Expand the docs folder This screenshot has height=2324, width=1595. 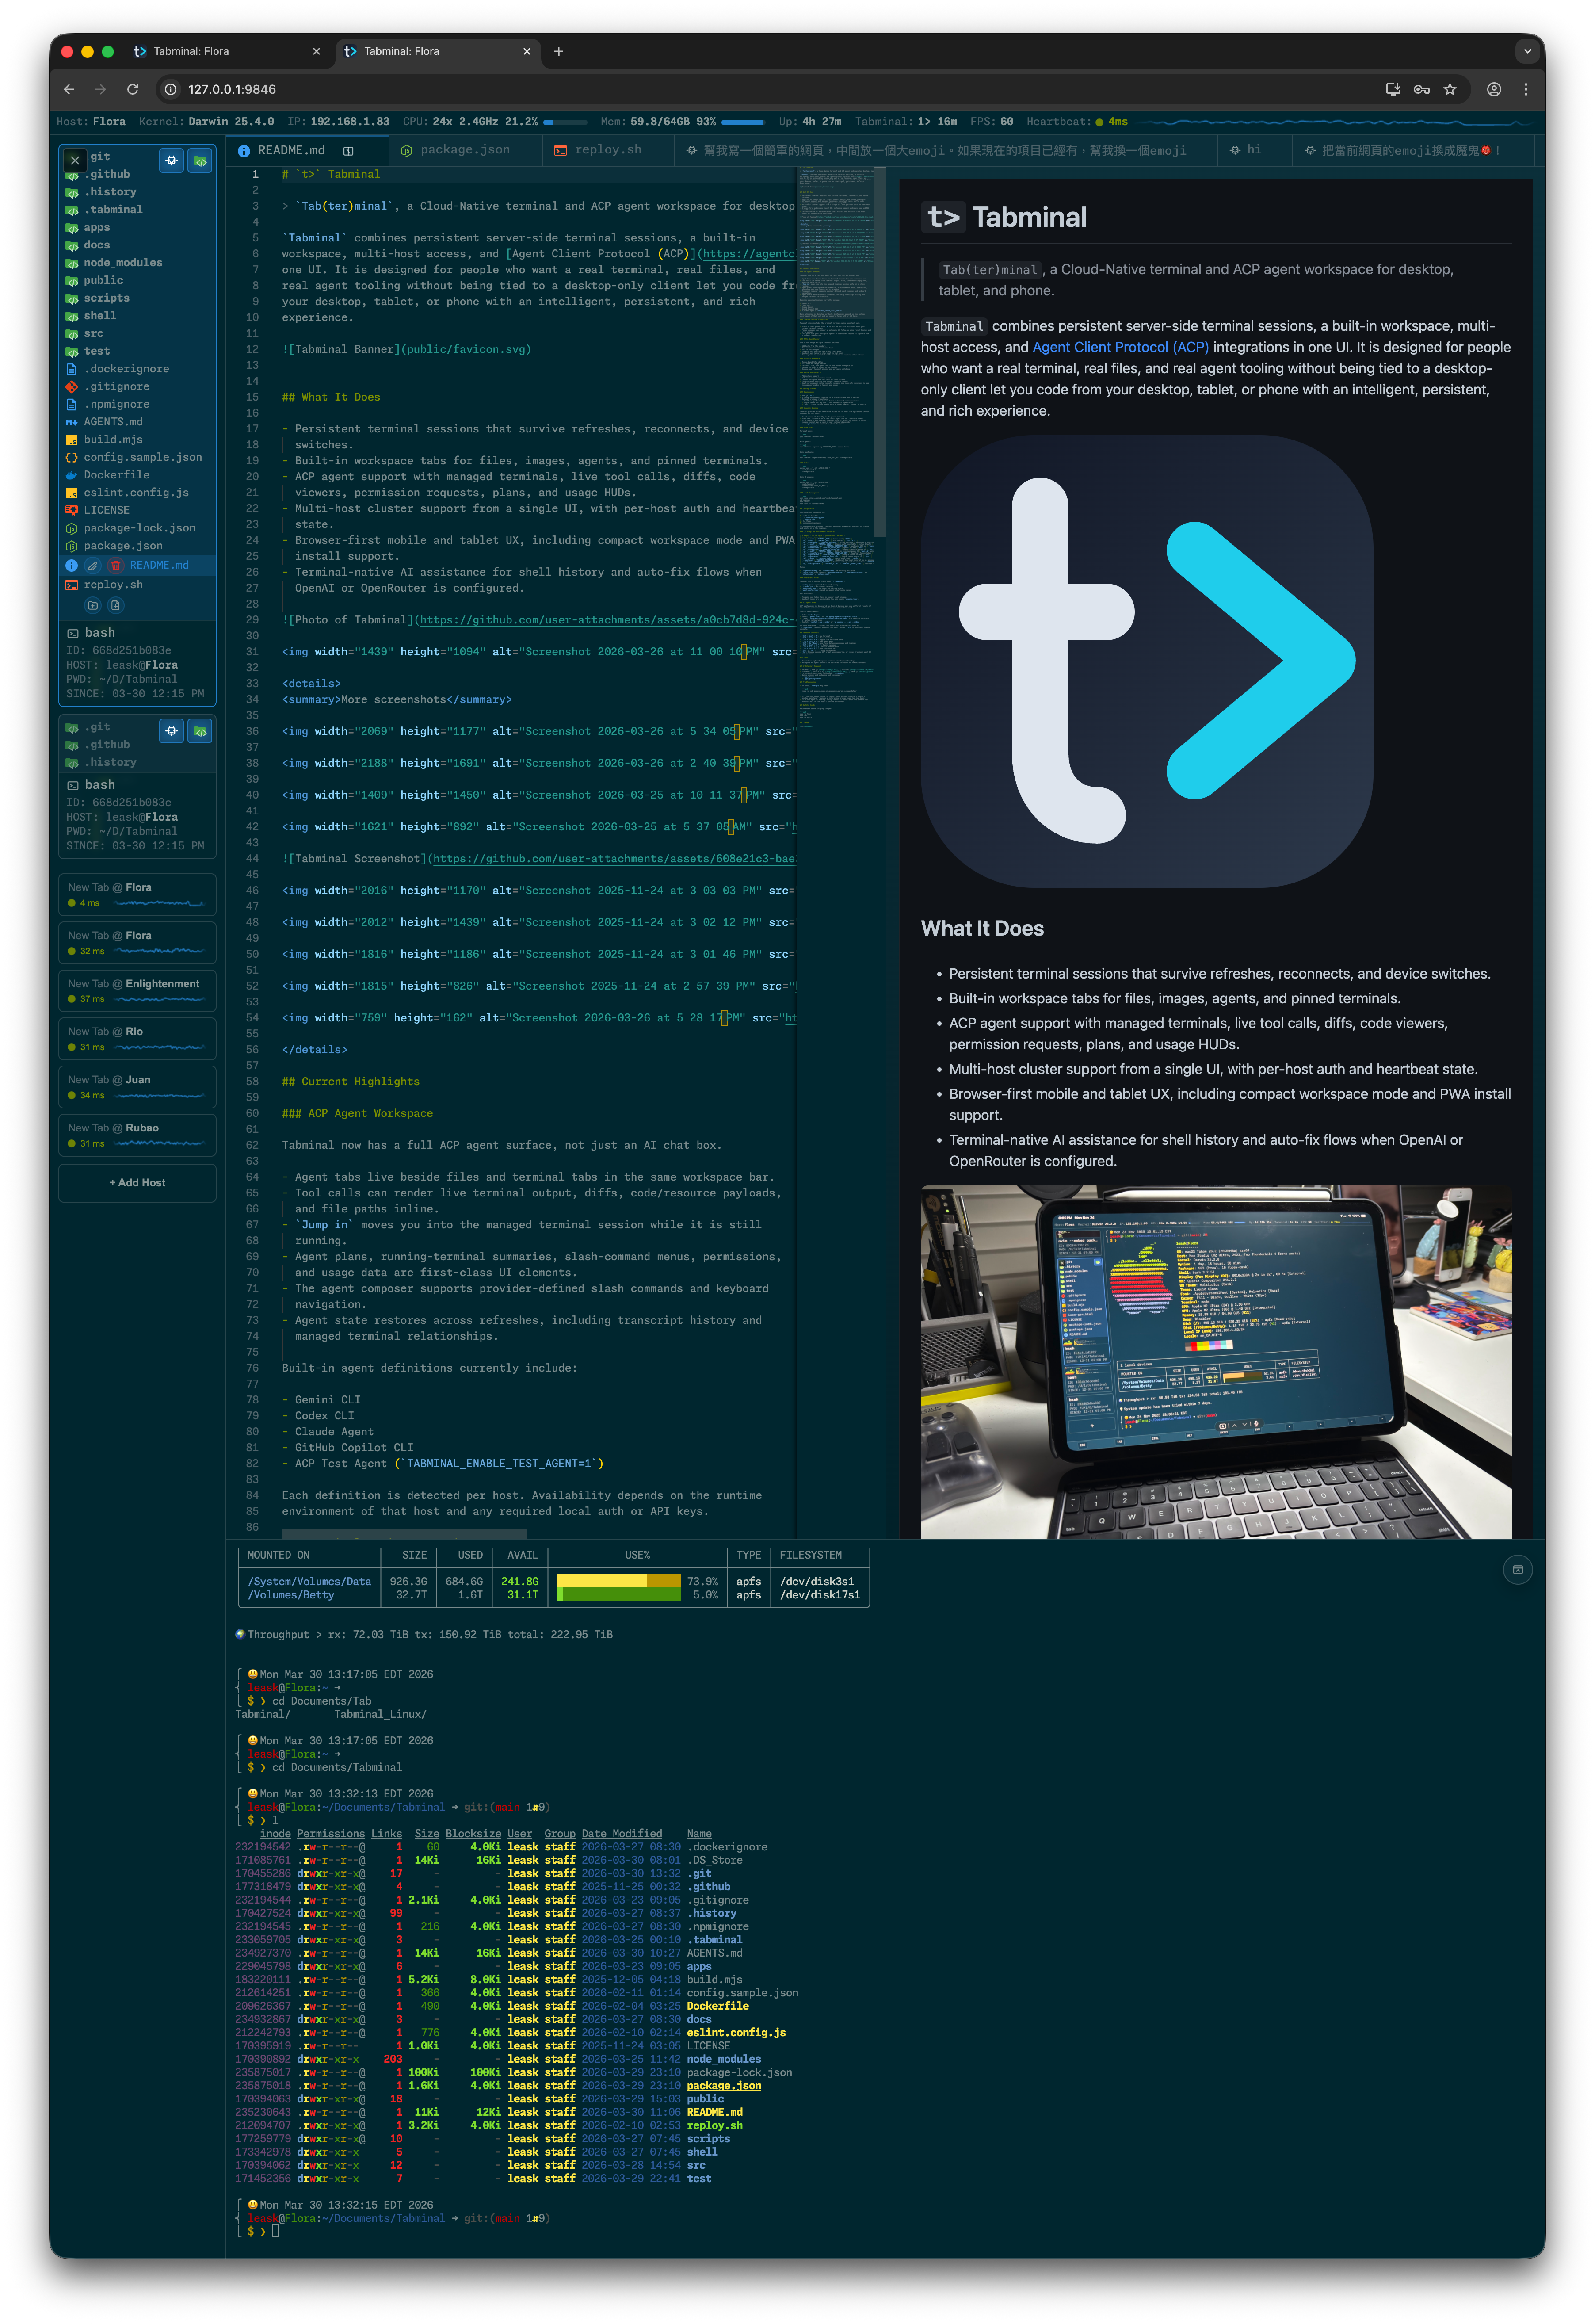(x=138, y=245)
